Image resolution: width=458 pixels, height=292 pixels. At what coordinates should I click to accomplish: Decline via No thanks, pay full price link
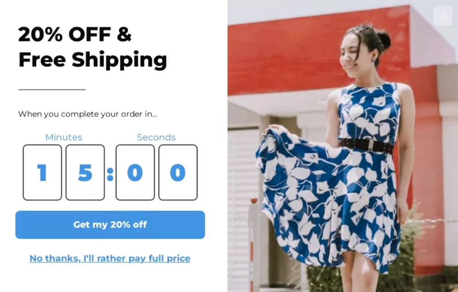coord(110,258)
